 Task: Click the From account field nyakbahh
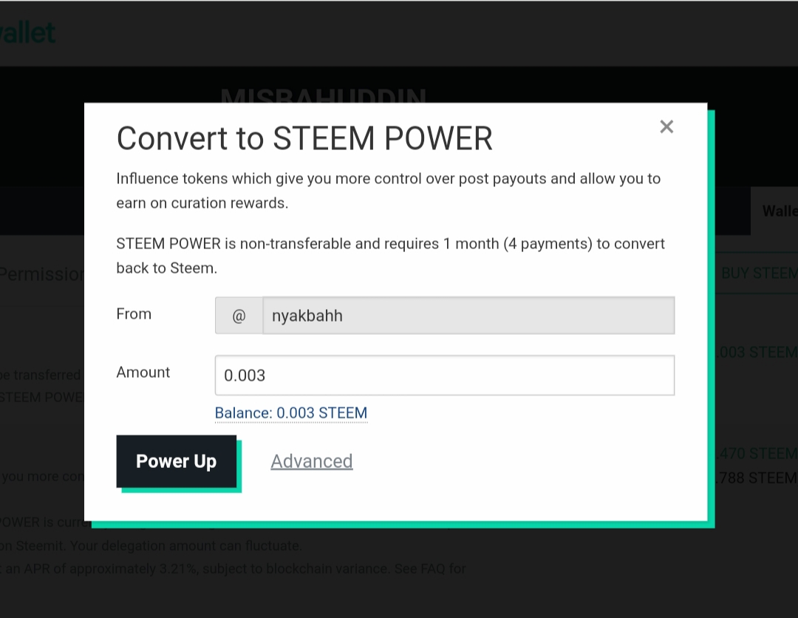click(468, 316)
